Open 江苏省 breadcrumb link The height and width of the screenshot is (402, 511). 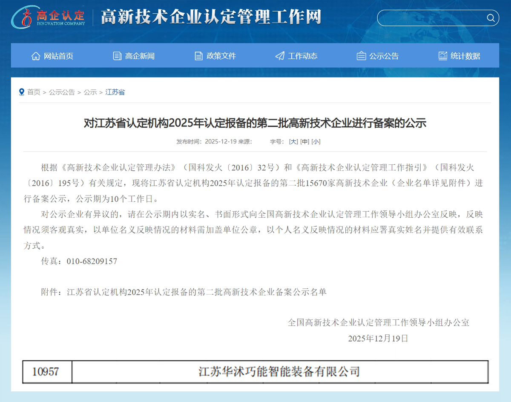click(115, 92)
